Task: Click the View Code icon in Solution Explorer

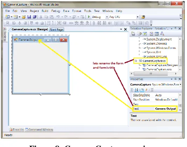Action: point(151,34)
